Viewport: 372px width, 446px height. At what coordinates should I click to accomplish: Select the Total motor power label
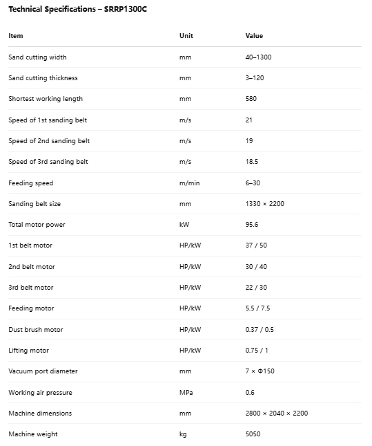[x=37, y=225]
